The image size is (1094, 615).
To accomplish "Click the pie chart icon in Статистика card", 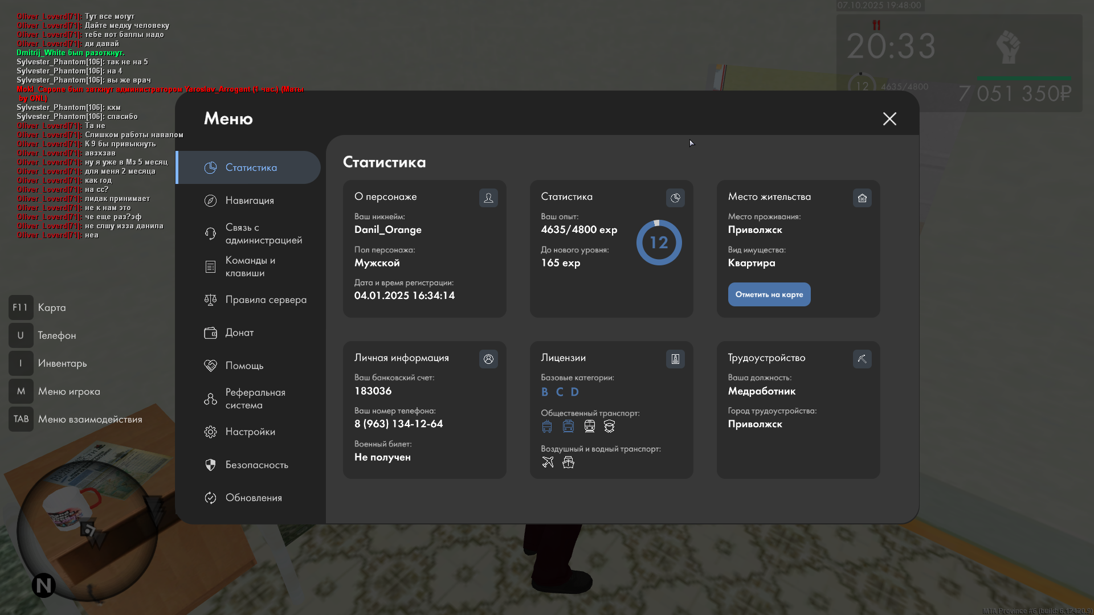I will coord(675,198).
